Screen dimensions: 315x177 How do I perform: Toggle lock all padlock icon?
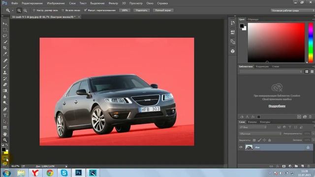(x=270, y=140)
